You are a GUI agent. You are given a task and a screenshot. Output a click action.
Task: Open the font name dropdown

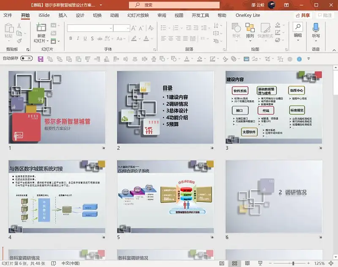(111, 28)
